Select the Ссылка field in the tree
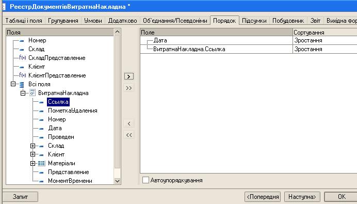 (58, 102)
